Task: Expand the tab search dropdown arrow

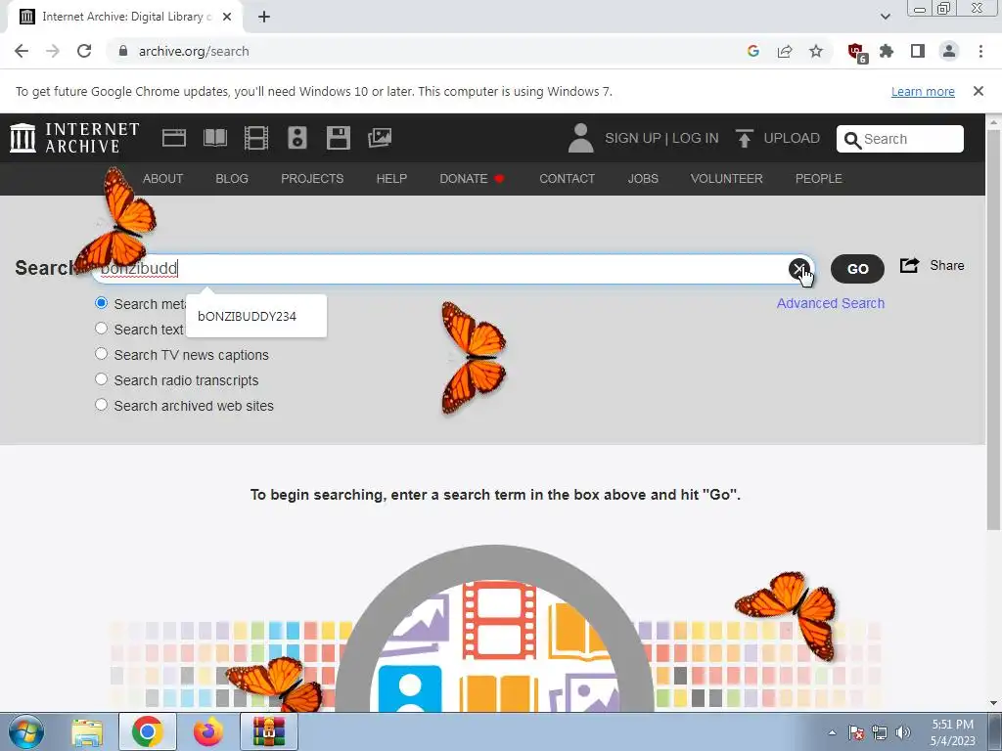Action: pos(885,17)
